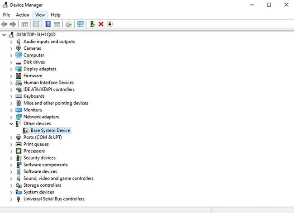Expand the Network adapters category
The height and width of the screenshot is (213, 294).
(x=11, y=117)
